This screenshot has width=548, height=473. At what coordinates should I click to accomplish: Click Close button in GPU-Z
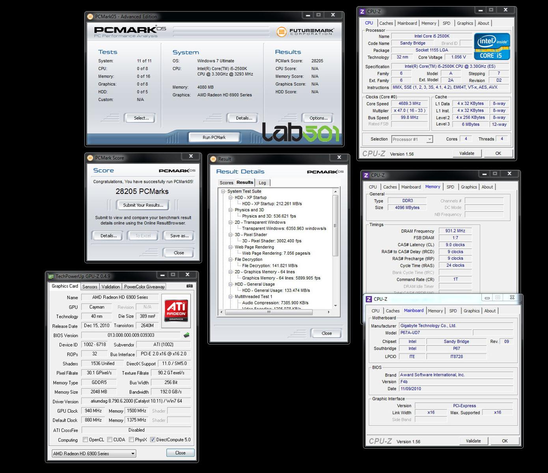180,453
